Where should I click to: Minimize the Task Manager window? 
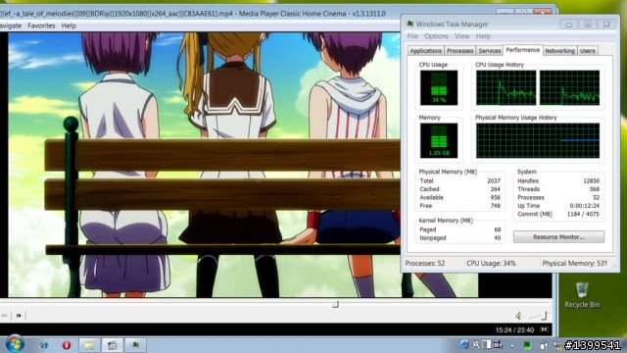(x=568, y=24)
